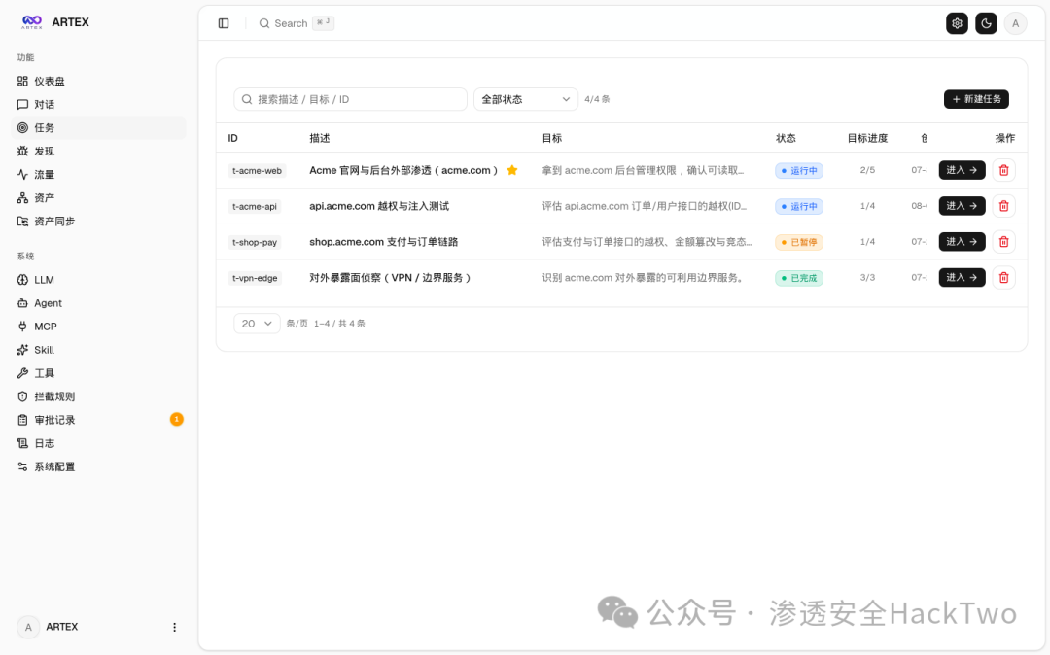The height and width of the screenshot is (655, 1050).
Task: Delete the t-acme-web task
Action: pyautogui.click(x=1003, y=170)
